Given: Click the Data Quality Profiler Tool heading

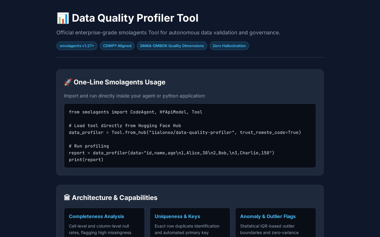Looking at the screenshot, I should (135, 18).
